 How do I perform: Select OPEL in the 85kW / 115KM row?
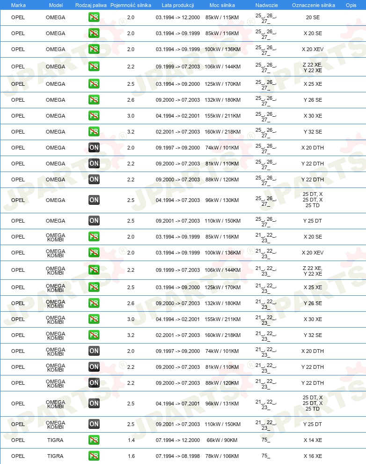click(x=18, y=17)
